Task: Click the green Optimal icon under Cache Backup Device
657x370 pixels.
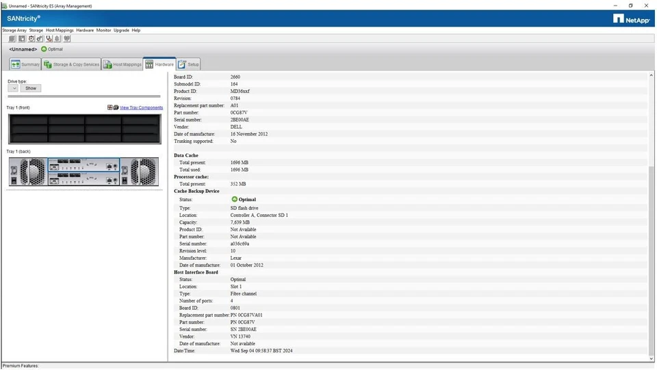Action: (234, 199)
